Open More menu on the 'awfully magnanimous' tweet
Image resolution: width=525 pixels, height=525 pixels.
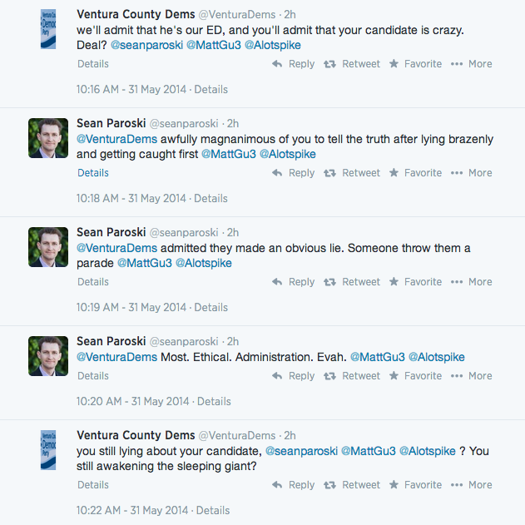pyautogui.click(x=471, y=173)
